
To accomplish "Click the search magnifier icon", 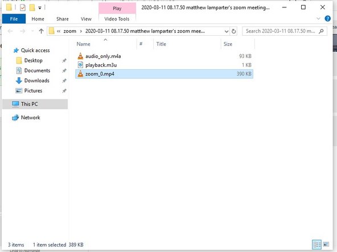I will (x=321, y=31).
